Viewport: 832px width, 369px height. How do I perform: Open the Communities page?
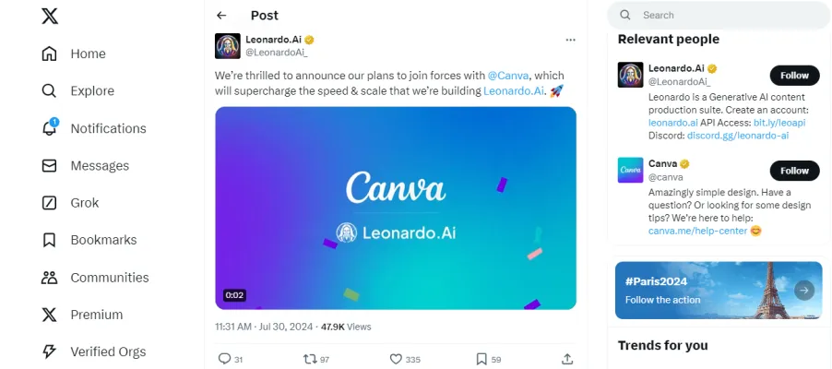[x=50, y=278]
